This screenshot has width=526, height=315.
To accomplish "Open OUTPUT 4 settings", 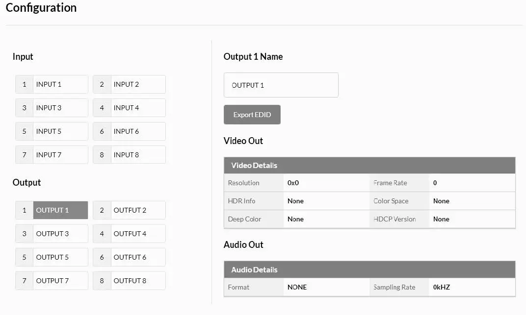I will tap(129, 234).
